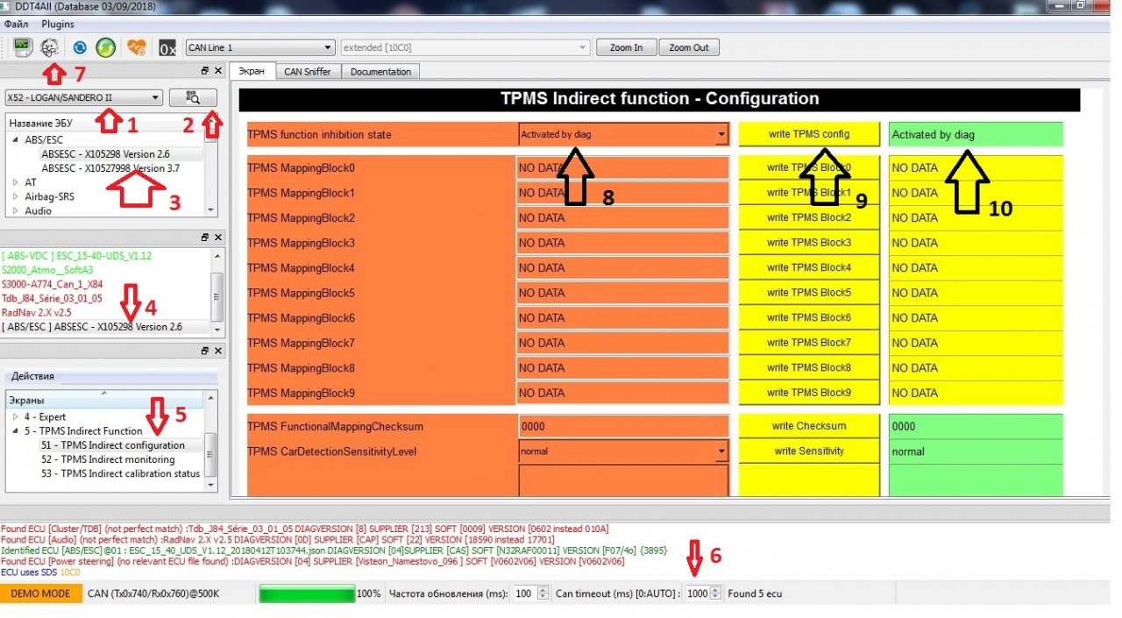Click the Can timeout value field
The image size is (1122, 618).
click(697, 593)
